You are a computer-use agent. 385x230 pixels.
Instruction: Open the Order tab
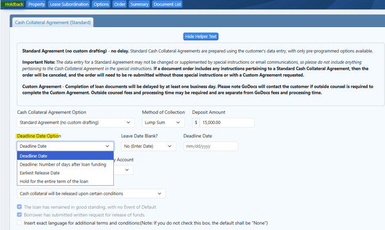point(120,4)
